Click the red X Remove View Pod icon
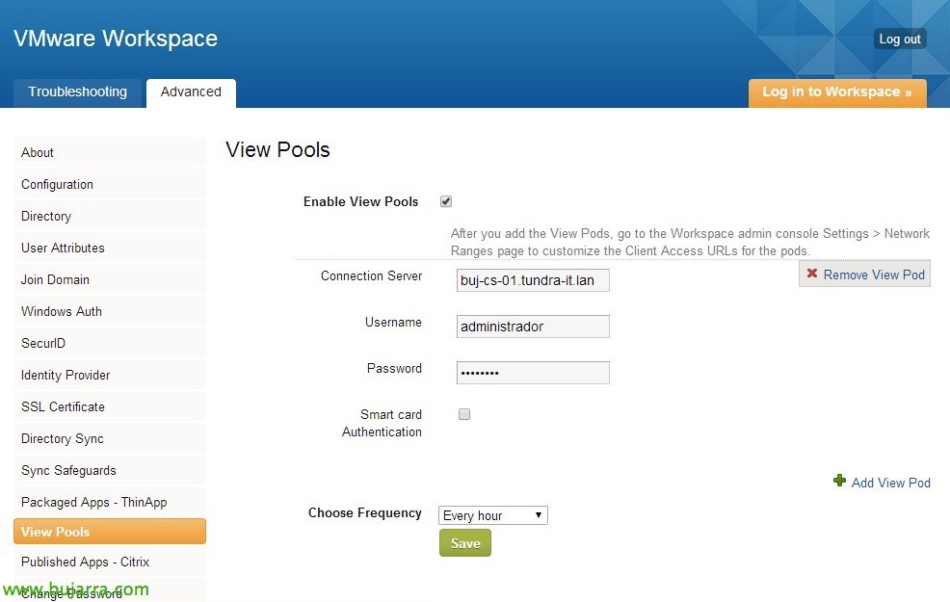The height and width of the screenshot is (602, 950). (x=812, y=274)
